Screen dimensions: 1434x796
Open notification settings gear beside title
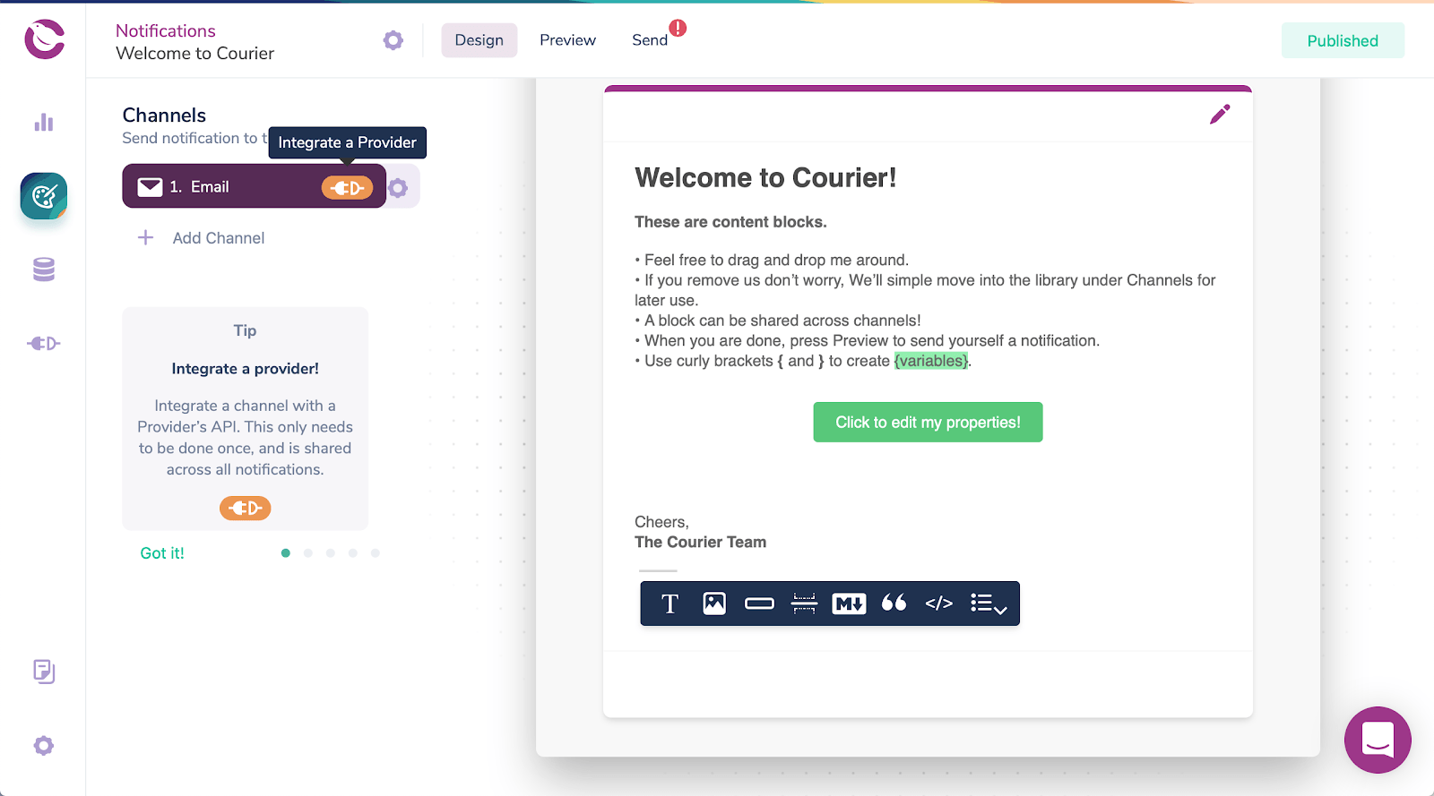click(393, 40)
